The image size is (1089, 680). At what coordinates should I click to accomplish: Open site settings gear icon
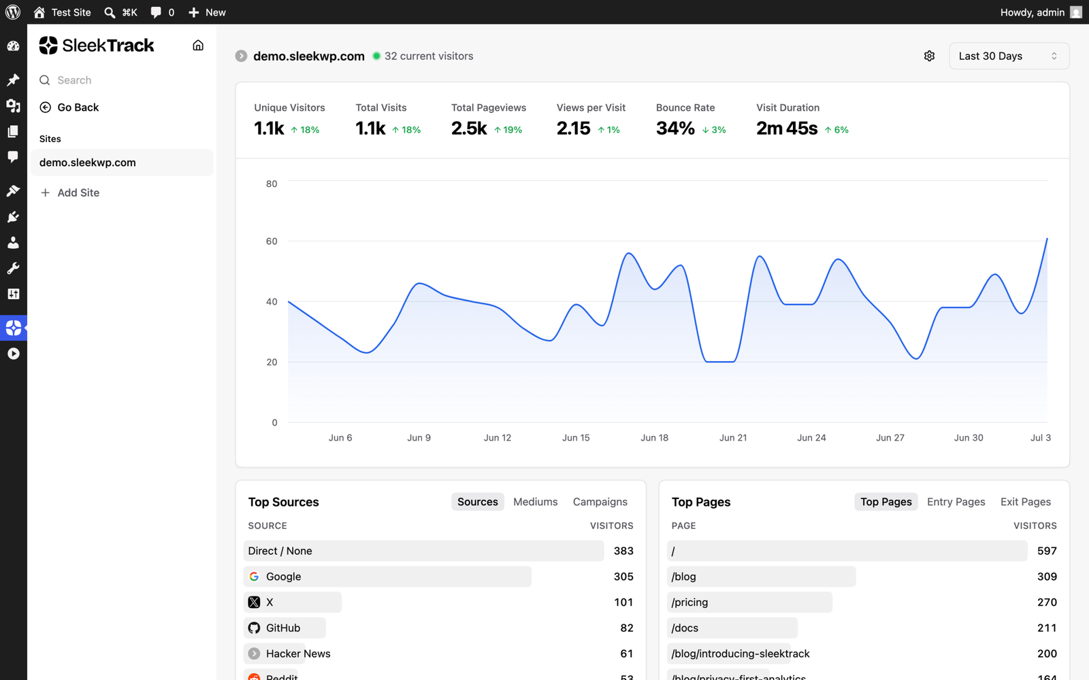coord(929,56)
